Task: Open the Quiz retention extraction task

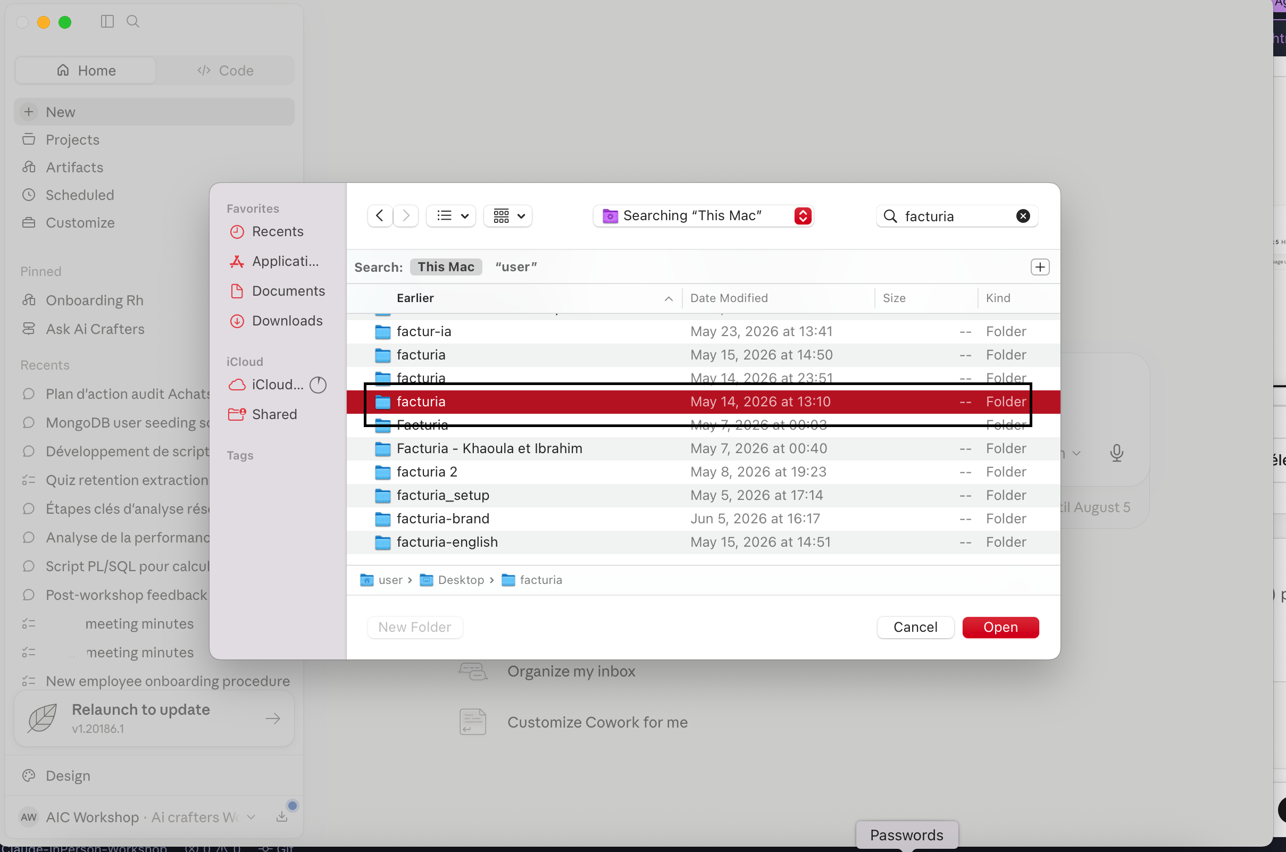Action: [x=112, y=480]
